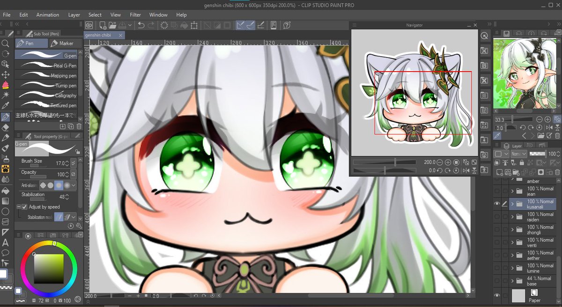Click the Redo arrow in toolbar
Image resolution: width=562 pixels, height=307 pixels.
(x=151, y=25)
